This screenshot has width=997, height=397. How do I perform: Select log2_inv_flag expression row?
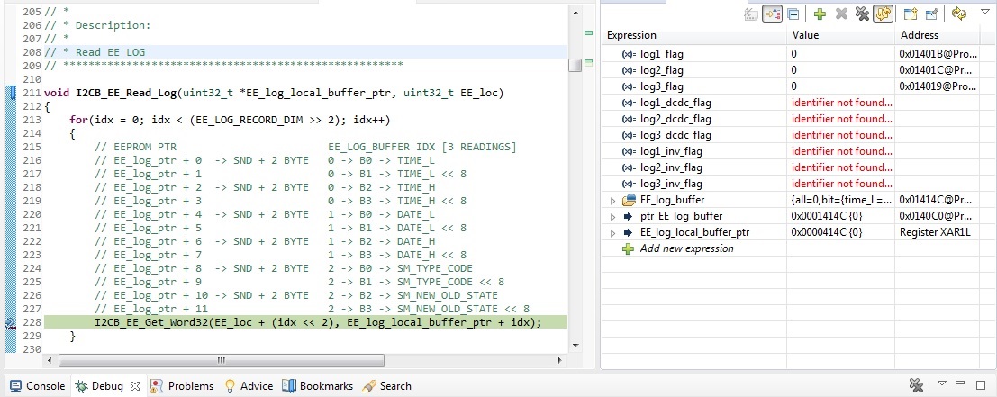click(x=798, y=167)
